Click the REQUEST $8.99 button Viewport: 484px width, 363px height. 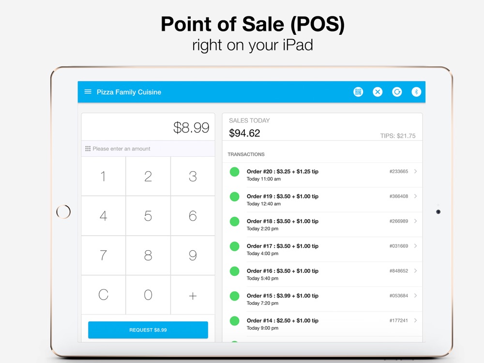(x=148, y=330)
